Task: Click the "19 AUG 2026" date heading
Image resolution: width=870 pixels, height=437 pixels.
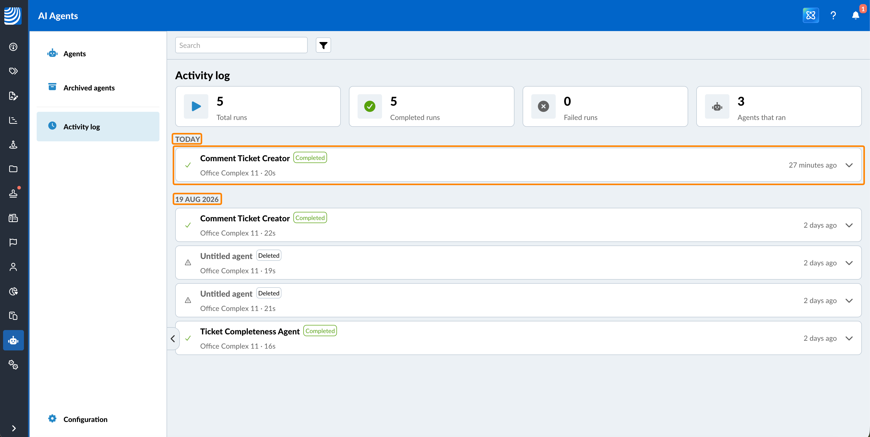Action: coord(197,199)
